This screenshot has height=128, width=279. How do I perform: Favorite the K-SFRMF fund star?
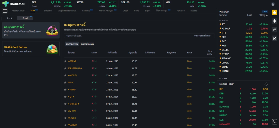pyautogui.click(x=65, y=61)
